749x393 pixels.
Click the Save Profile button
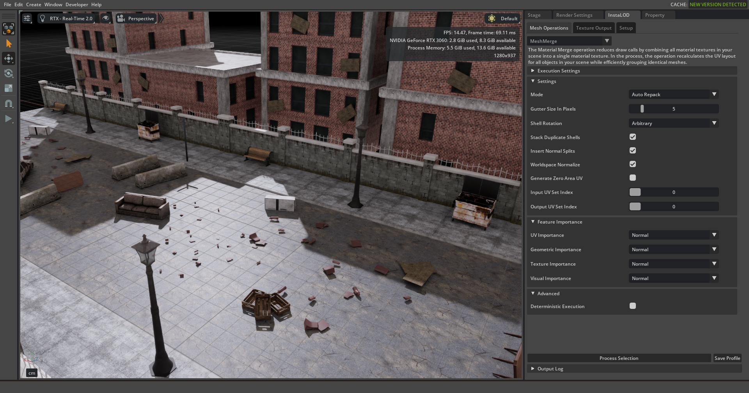click(727, 358)
